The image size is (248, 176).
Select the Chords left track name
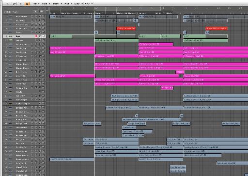[21, 167]
